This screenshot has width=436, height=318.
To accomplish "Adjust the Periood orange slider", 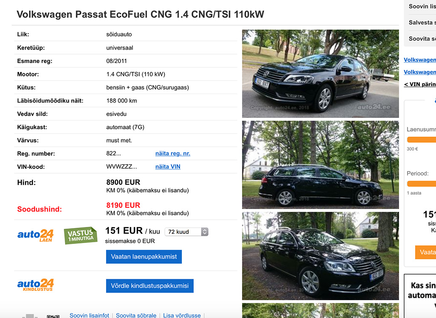I will 421,183.
